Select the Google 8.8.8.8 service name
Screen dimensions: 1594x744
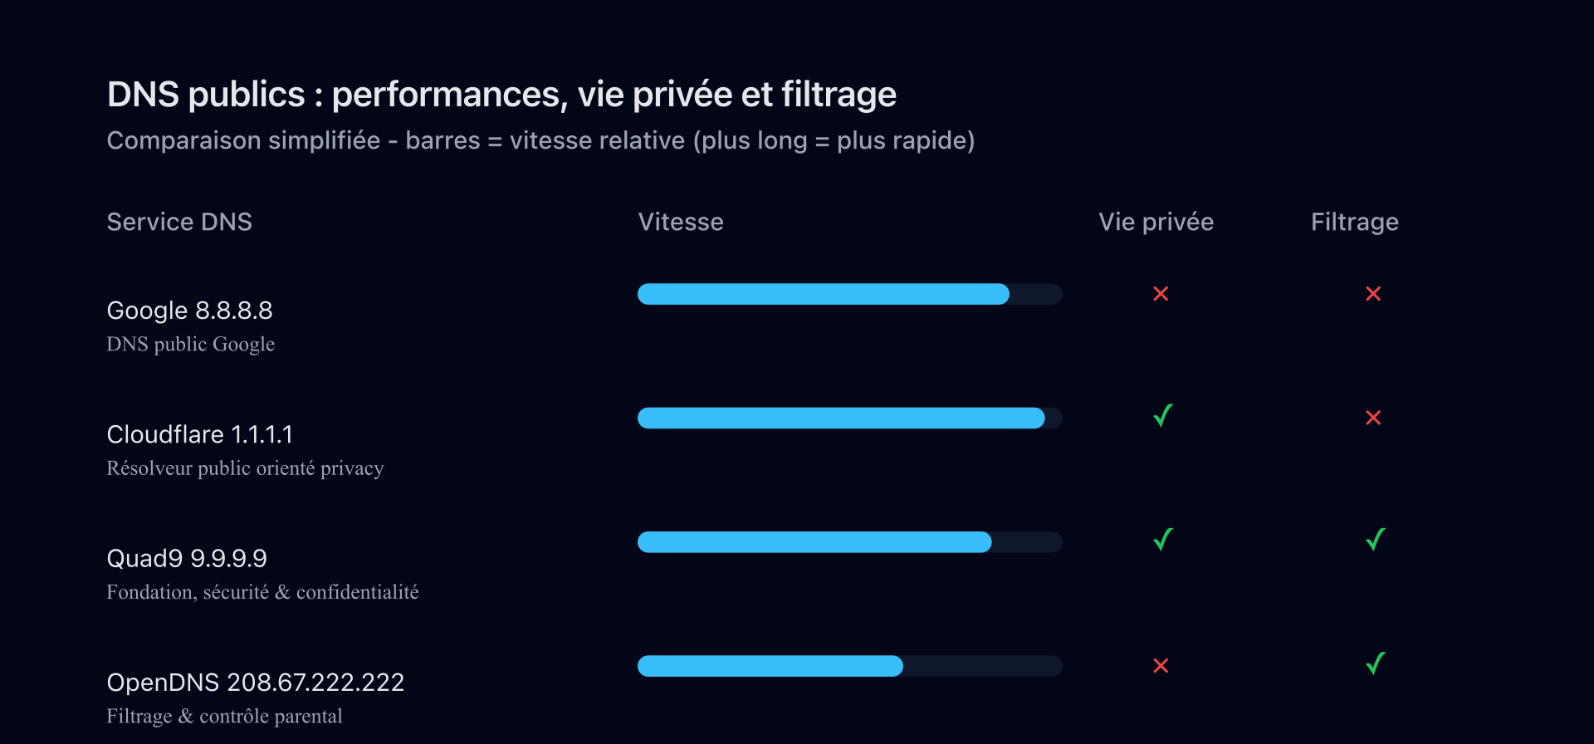coord(189,311)
